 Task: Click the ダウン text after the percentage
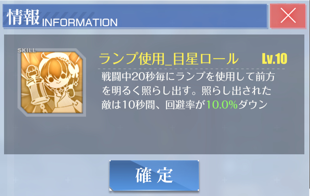(x=253, y=105)
